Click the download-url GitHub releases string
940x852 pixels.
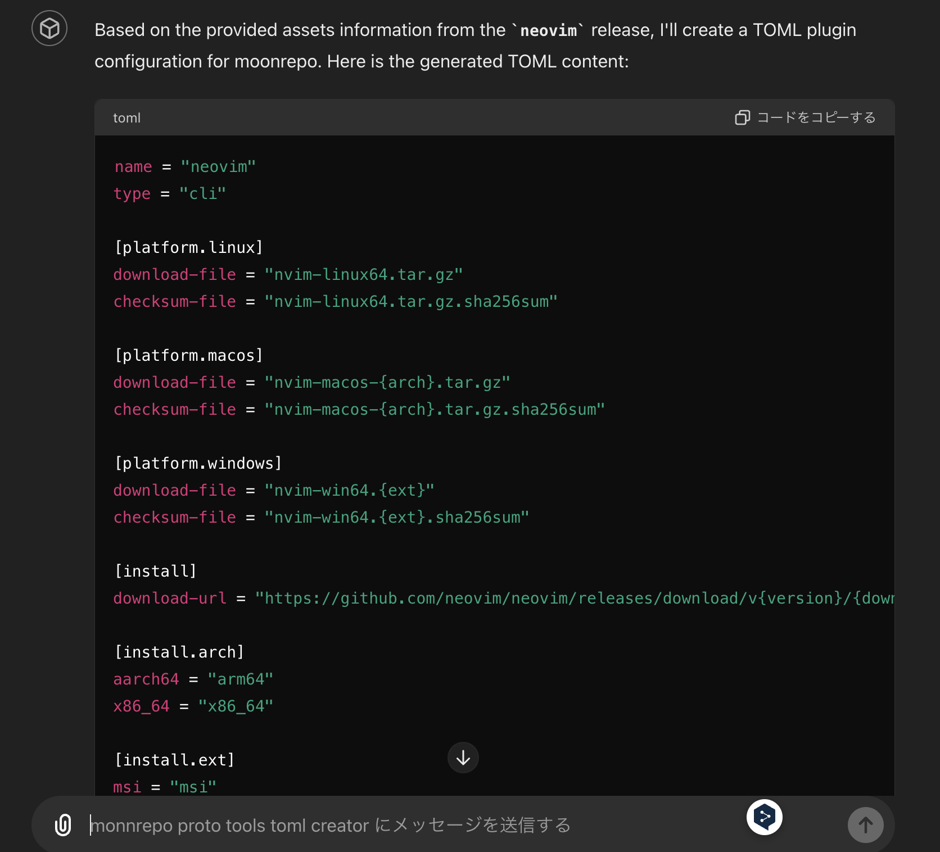pos(574,599)
